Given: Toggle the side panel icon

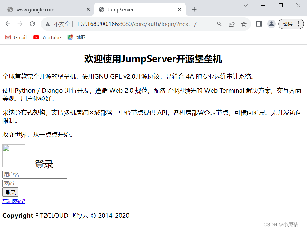Looking at the screenshot, I should 259,24.
